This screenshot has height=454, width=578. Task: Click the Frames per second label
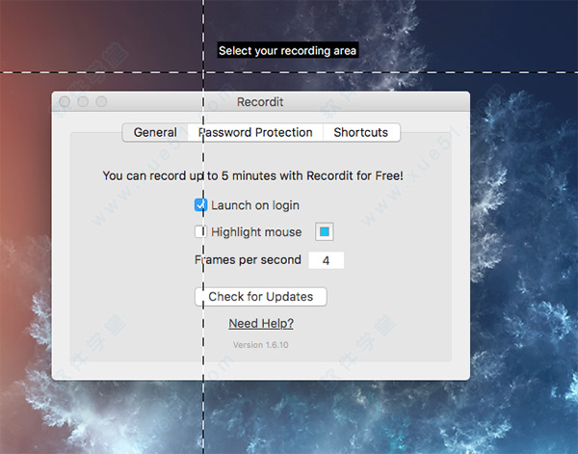[248, 260]
